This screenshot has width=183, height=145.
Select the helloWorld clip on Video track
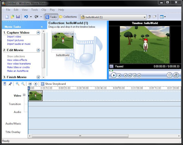[x=35, y=96]
